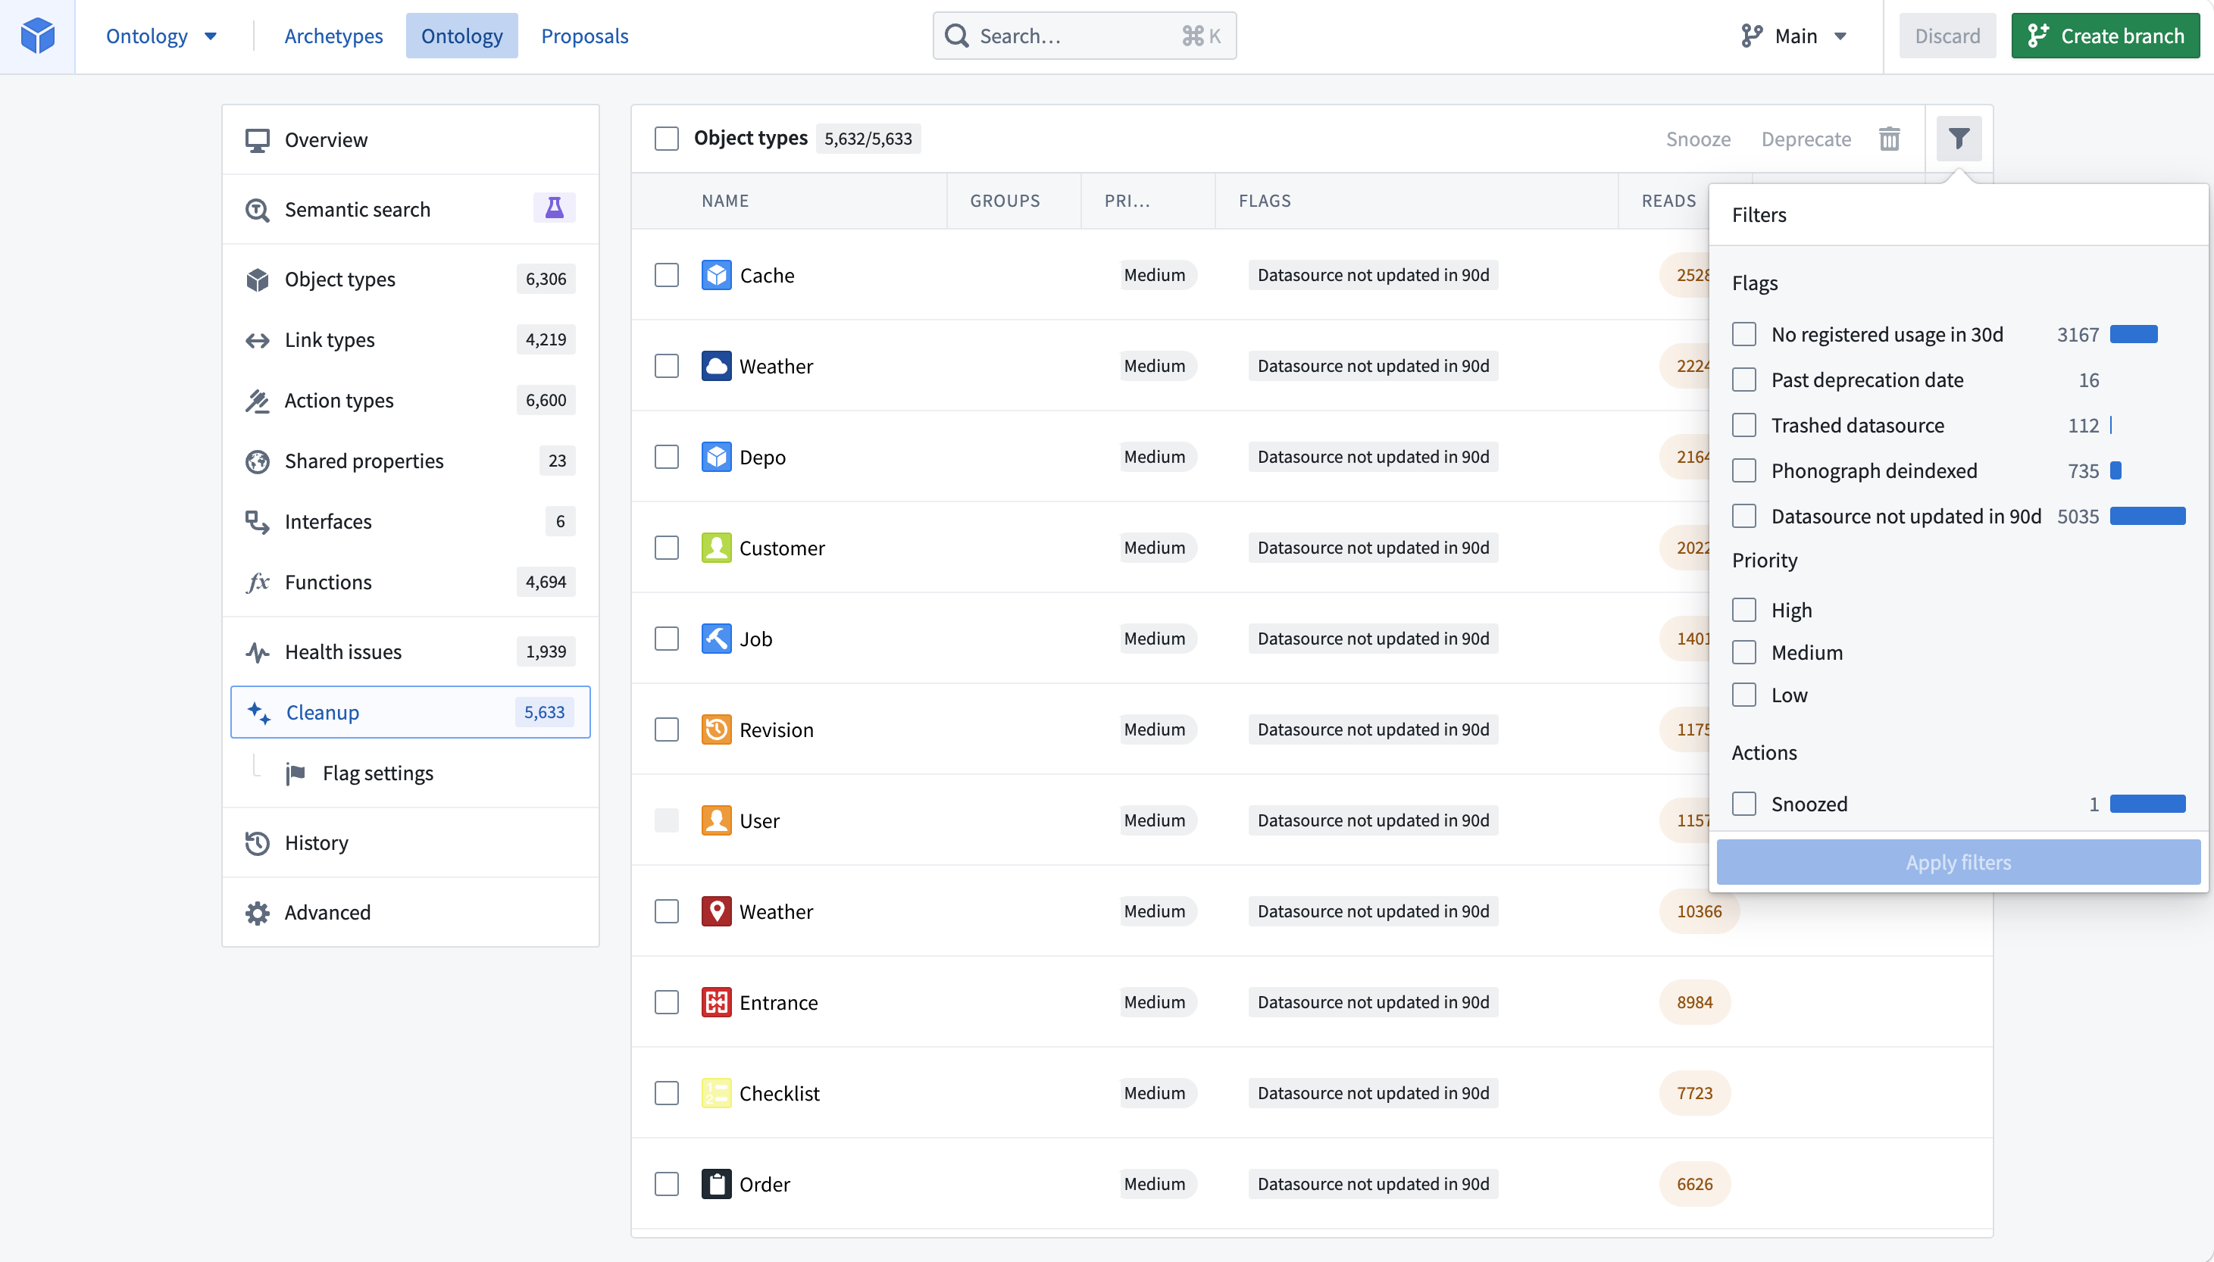This screenshot has width=2214, height=1262.
Task: Click the Checklist yellow icon
Action: click(x=716, y=1093)
